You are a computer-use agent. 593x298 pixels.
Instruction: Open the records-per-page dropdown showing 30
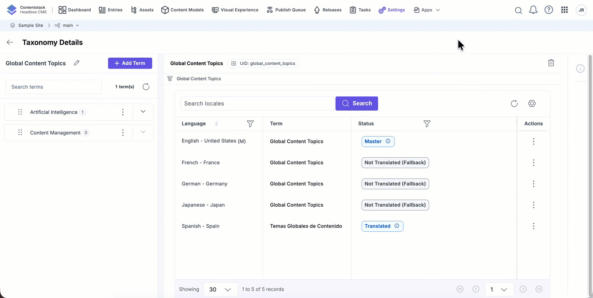[220, 289]
